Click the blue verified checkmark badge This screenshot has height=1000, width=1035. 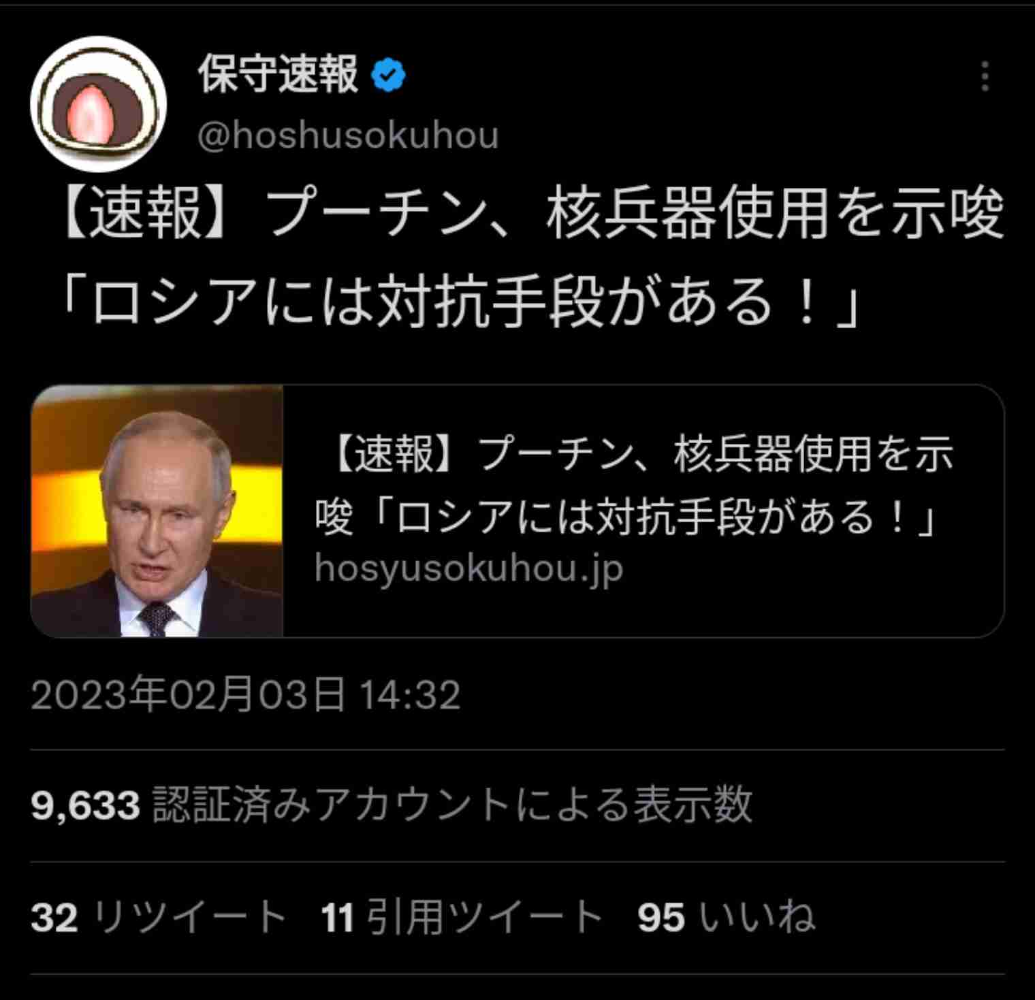(x=388, y=76)
